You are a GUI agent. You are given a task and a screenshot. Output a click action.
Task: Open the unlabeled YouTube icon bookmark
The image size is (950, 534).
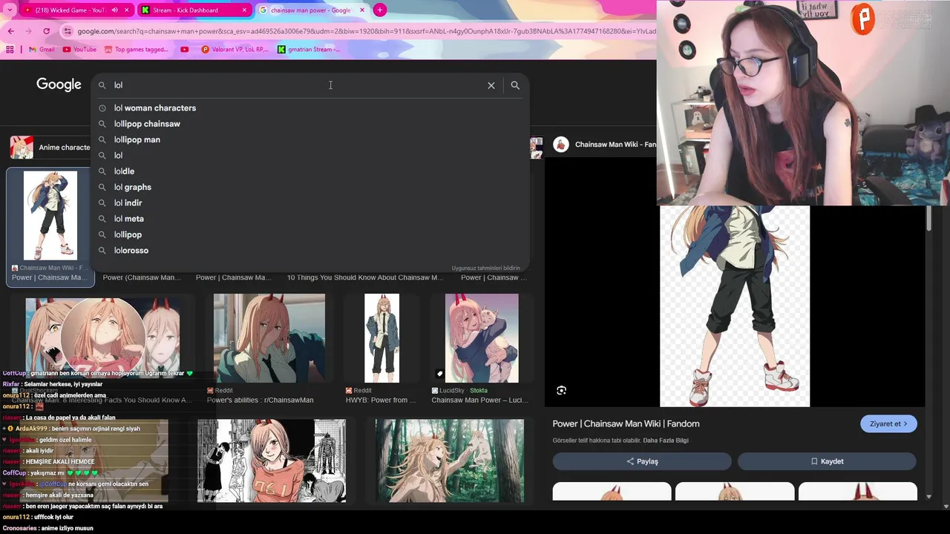185,50
